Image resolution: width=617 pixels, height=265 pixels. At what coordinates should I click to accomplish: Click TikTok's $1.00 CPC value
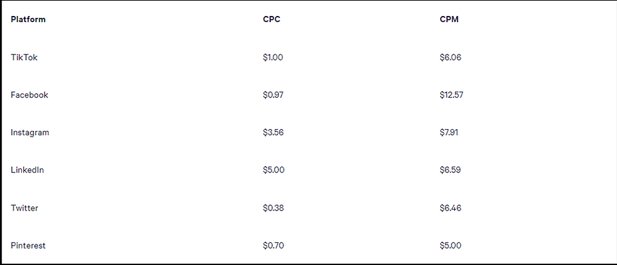pos(273,57)
